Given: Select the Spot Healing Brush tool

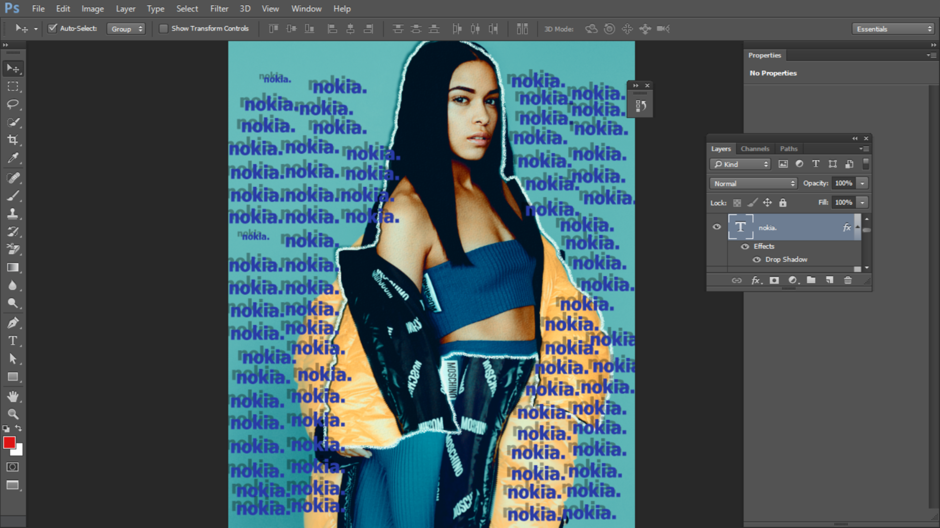Looking at the screenshot, I should point(13,178).
